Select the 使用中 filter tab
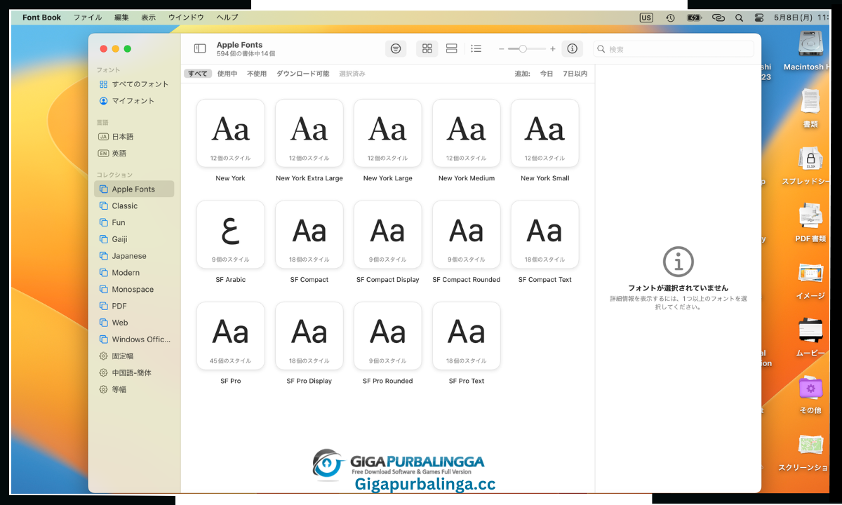The height and width of the screenshot is (505, 842). (227, 74)
